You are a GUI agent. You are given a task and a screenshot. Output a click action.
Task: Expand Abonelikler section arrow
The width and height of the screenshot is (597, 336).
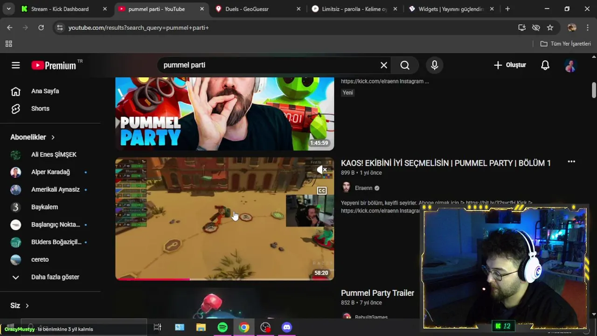point(53,137)
